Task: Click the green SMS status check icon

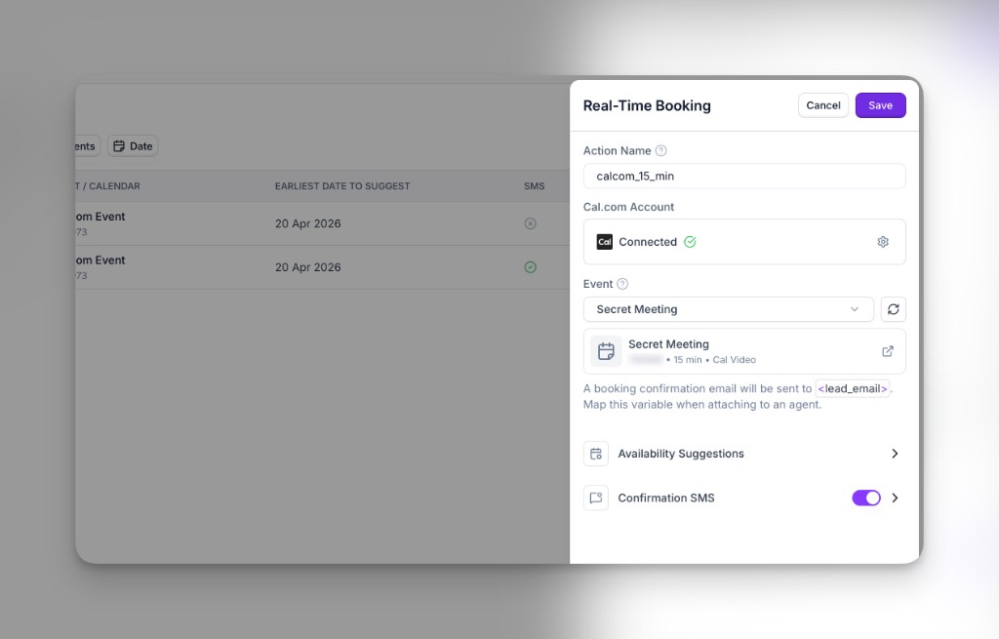Action: tap(530, 266)
